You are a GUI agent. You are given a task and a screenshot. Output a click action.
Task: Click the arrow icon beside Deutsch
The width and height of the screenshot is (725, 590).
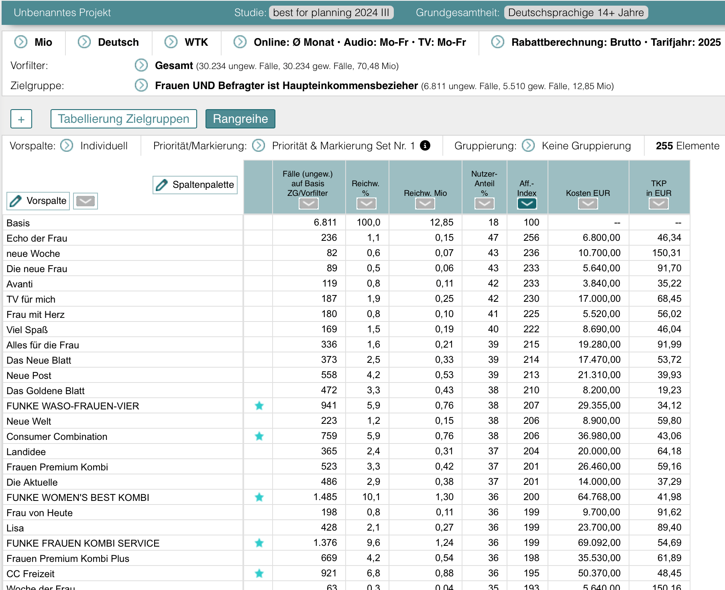[84, 42]
